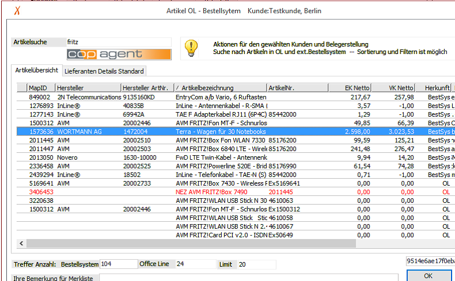Select the selected row Terra - Wagen für 30 Notebooks
The height and width of the screenshot is (281, 455).
(236, 132)
